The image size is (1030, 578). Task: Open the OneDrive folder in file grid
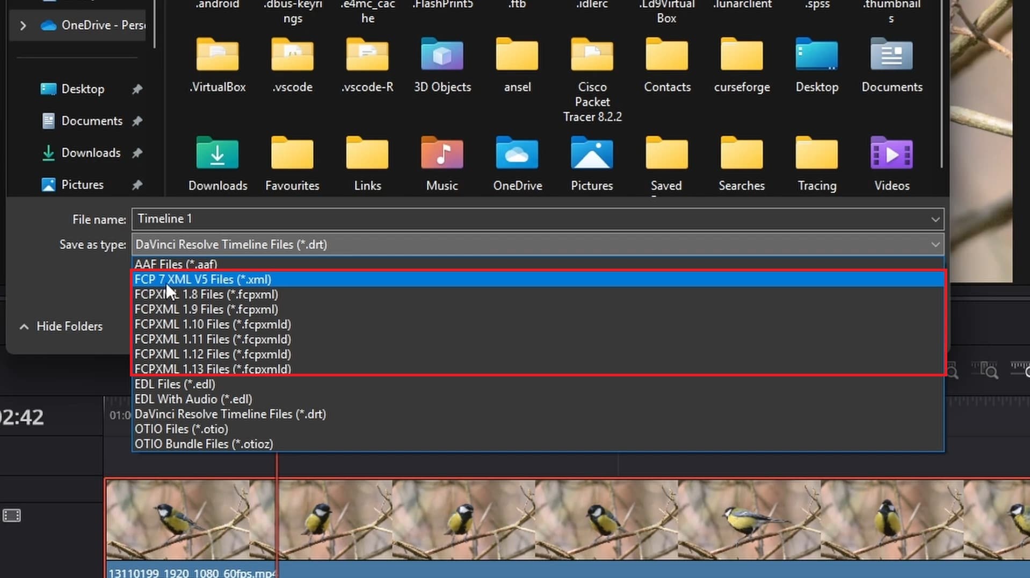[517, 164]
